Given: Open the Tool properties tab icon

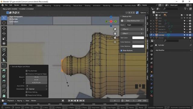Looking at the screenshot, I should [x=152, y=46].
